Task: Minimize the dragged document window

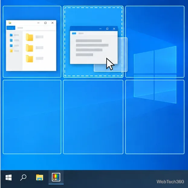Action: point(100,29)
